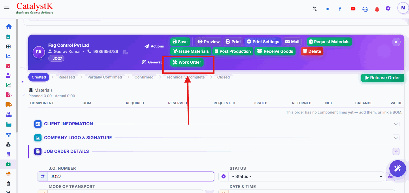
Task: Select the Partially Confirmed status step
Action: pos(105,77)
